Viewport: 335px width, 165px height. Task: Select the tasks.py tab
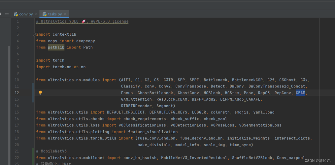pyautogui.click(x=55, y=14)
